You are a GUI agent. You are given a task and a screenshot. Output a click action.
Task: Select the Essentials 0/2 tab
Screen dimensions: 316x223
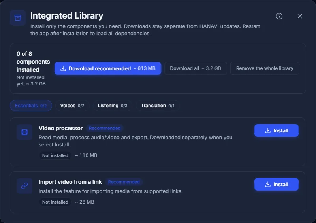click(31, 106)
